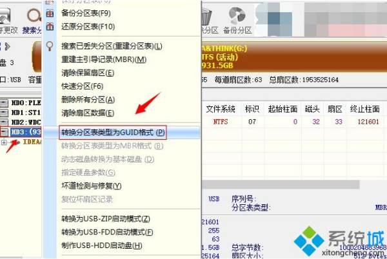Click the sector value 33 cell
Screen dimensions: 387x259
coord(339,122)
